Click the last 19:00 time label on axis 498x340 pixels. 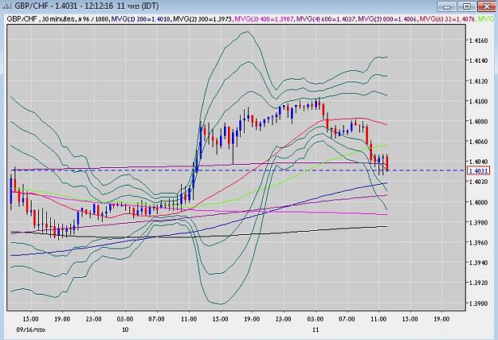(x=441, y=319)
